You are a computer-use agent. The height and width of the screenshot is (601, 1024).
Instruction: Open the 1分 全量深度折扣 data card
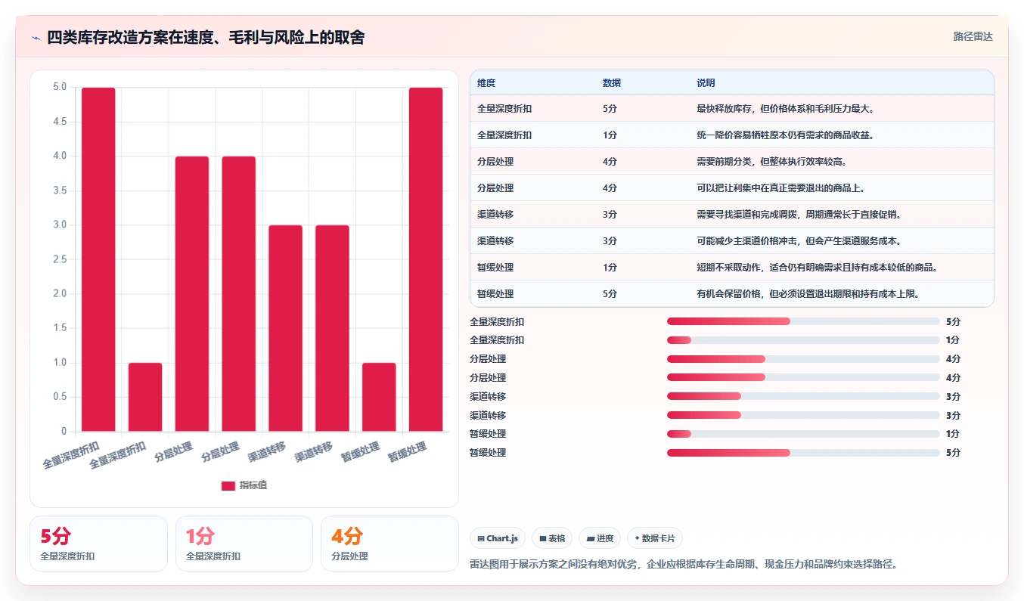tap(244, 544)
